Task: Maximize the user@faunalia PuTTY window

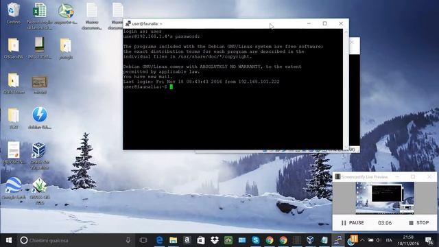Action: pyautogui.click(x=324, y=23)
